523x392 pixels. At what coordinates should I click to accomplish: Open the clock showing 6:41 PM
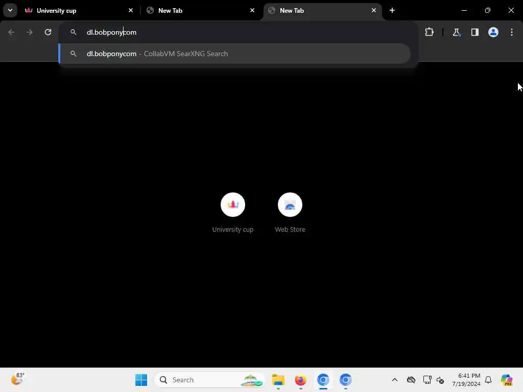pyautogui.click(x=466, y=380)
